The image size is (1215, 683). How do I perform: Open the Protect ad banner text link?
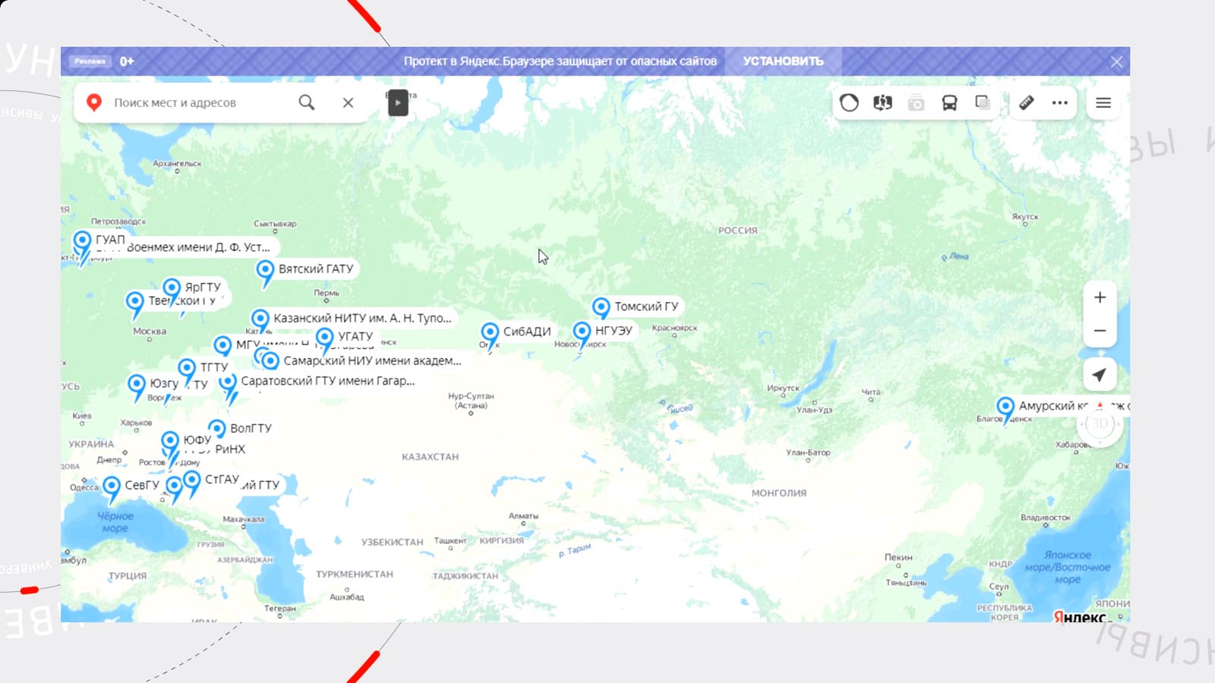point(560,61)
